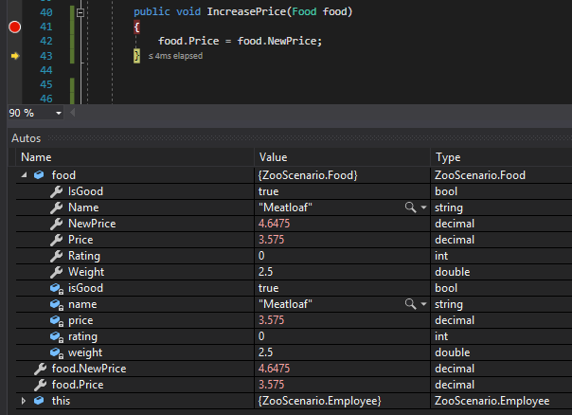The image size is (572, 415).
Task: Click the wrench icon beside IsGood
Action: click(x=56, y=191)
